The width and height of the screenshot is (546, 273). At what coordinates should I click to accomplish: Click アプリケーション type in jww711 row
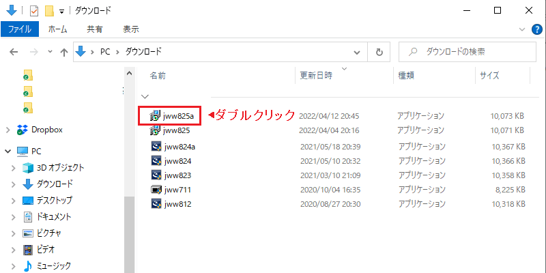[x=422, y=190]
